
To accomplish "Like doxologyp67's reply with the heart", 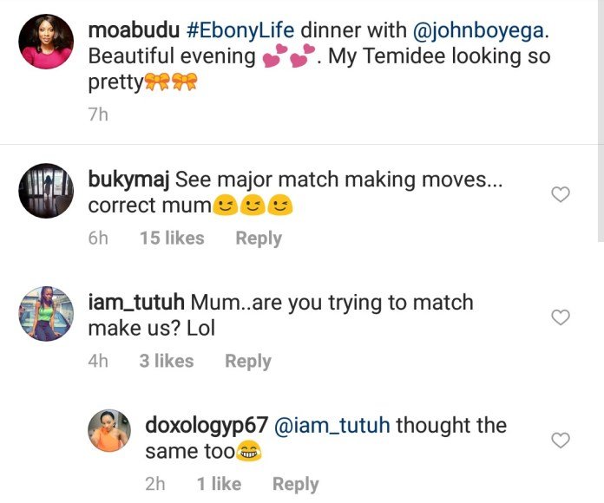I will pos(561,441).
